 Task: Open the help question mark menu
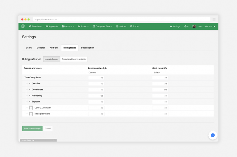pos(186,27)
